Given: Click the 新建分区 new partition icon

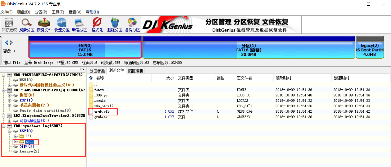Looking at the screenshot, I should coord(79,25).
